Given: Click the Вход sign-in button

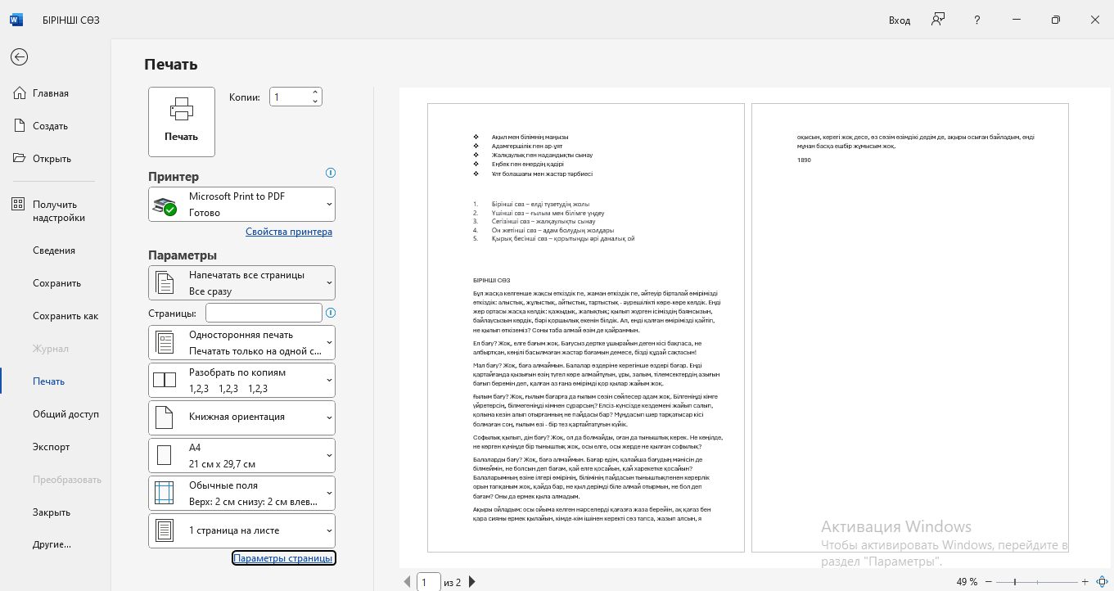Looking at the screenshot, I should point(900,20).
